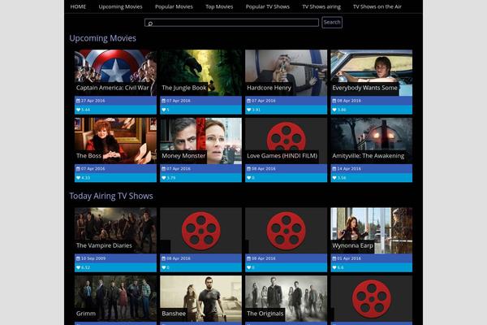
Task: Click the Search button
Action: pos(332,23)
